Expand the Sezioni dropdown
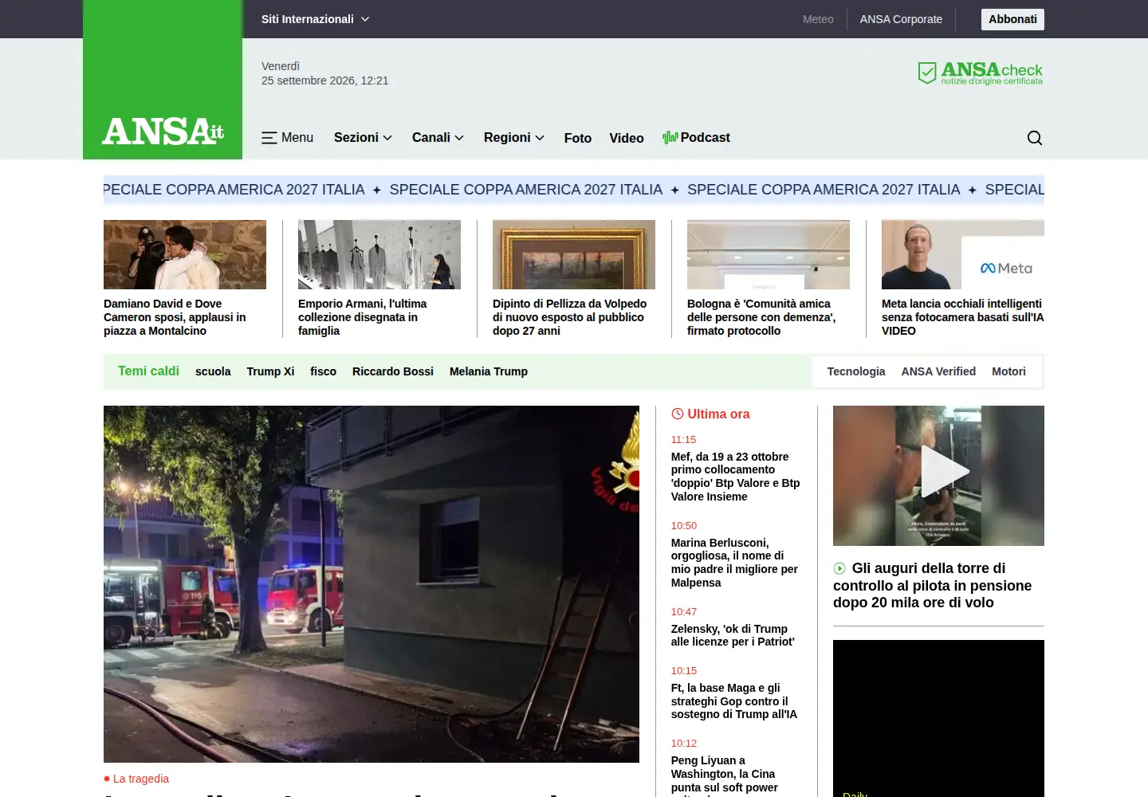The image size is (1148, 797). (363, 138)
